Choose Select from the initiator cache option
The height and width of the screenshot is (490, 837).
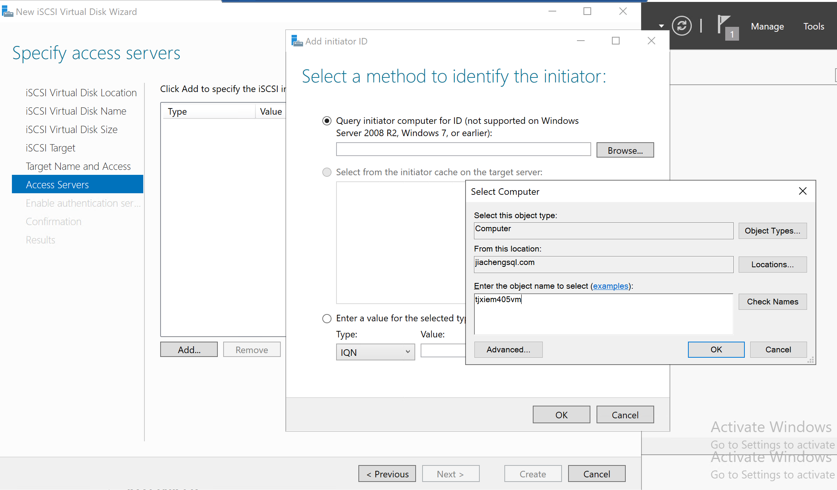327,172
